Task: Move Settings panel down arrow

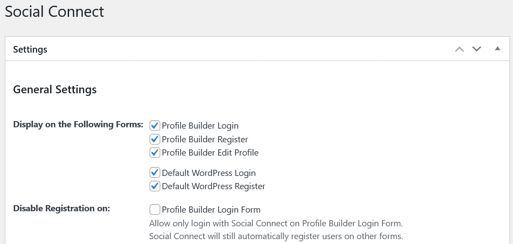Action: (x=477, y=50)
